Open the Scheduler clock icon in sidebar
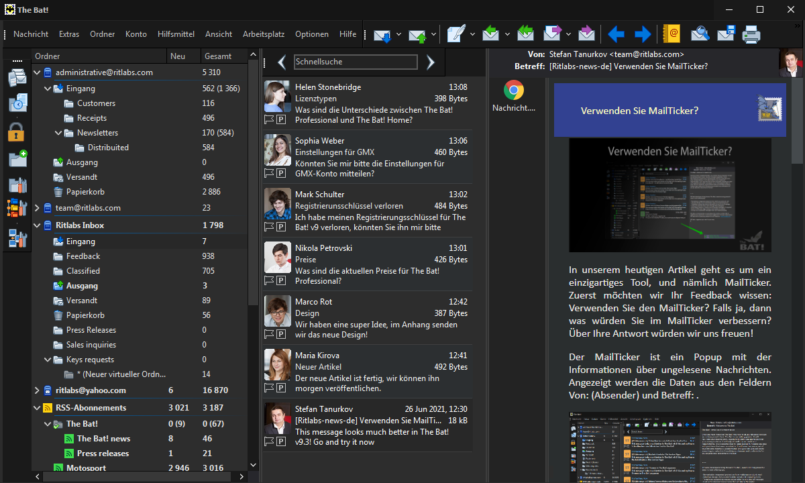The height and width of the screenshot is (483, 805). [17, 104]
